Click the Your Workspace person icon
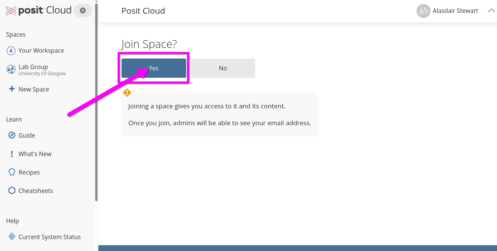The width and height of the screenshot is (497, 251). click(11, 51)
